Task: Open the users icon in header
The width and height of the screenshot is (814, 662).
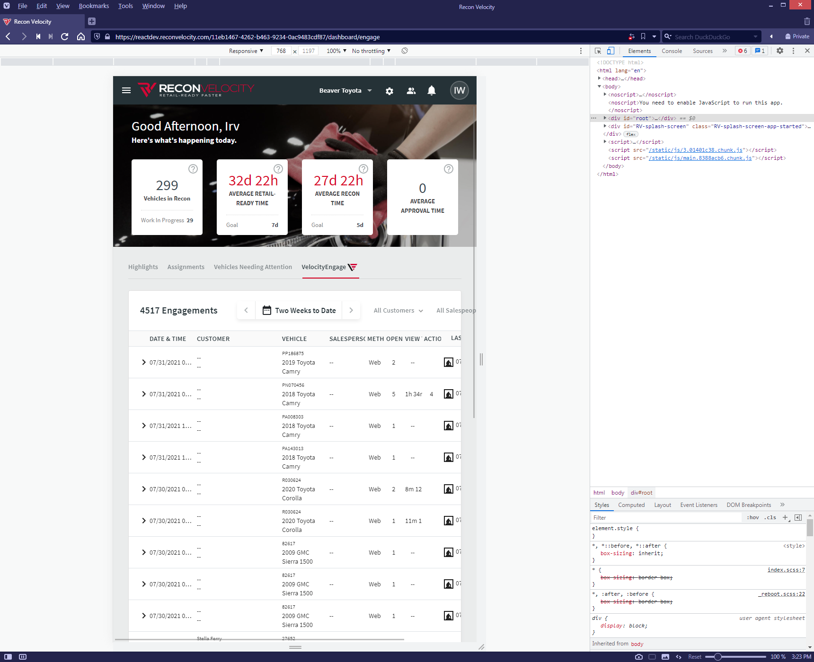Action: 411,91
